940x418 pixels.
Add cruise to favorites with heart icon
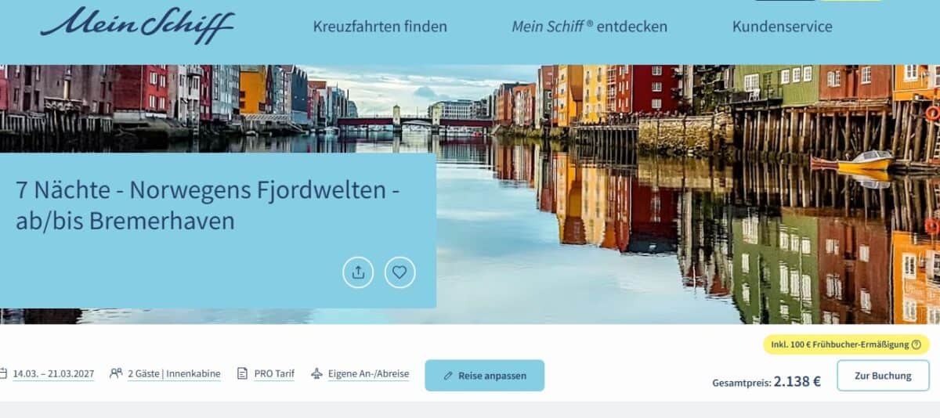click(x=399, y=272)
